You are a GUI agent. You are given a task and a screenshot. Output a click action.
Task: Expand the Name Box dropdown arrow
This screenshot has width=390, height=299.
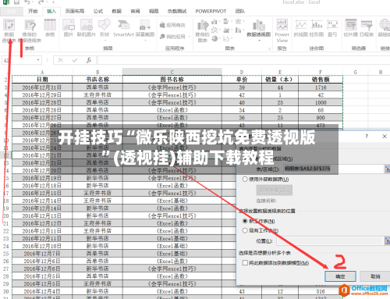38,60
